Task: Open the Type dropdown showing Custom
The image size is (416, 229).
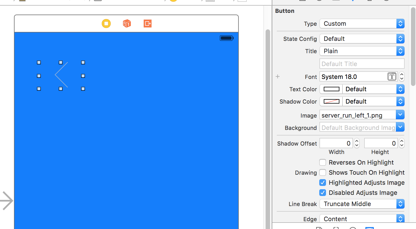Action: click(x=362, y=24)
